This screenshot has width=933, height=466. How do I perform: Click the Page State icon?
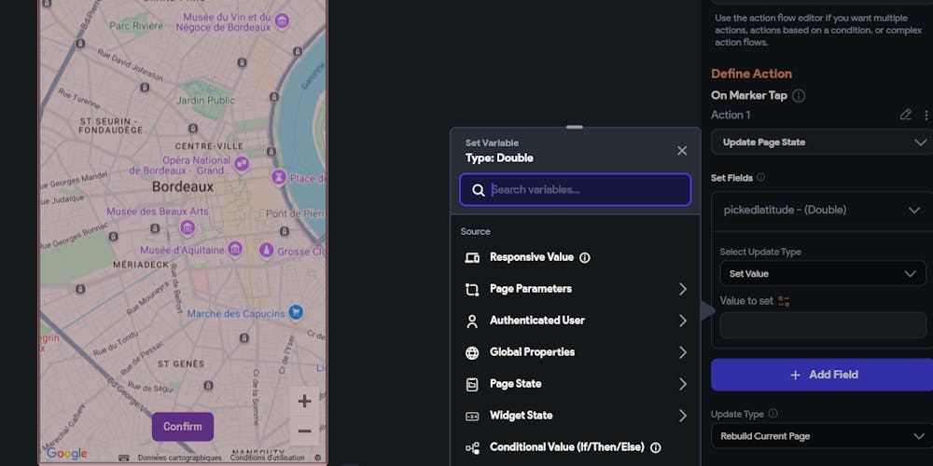pos(472,385)
